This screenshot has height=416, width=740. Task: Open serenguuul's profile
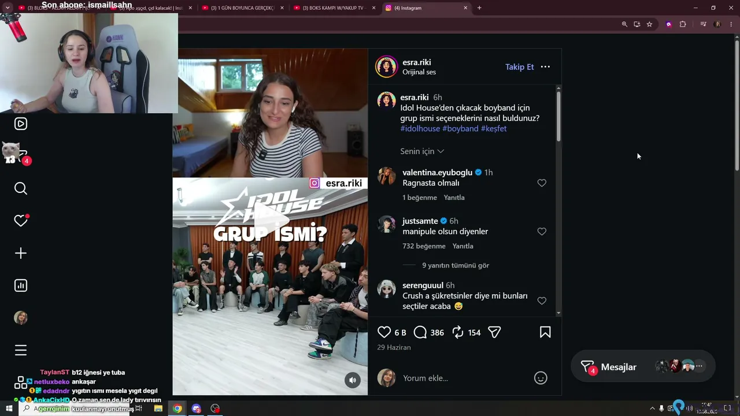click(x=423, y=285)
